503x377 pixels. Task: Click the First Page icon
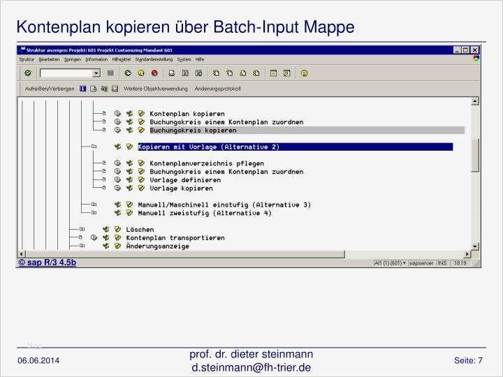(216, 73)
